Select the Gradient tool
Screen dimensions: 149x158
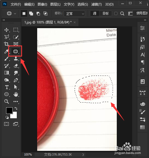(x=7, y=73)
